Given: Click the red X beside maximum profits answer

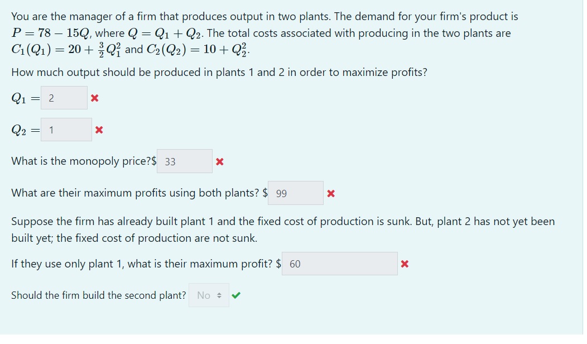Looking at the screenshot, I should (330, 193).
